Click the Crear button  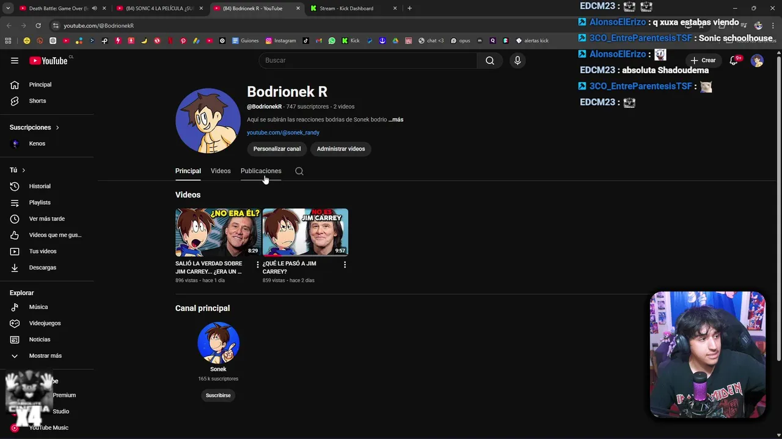(703, 60)
